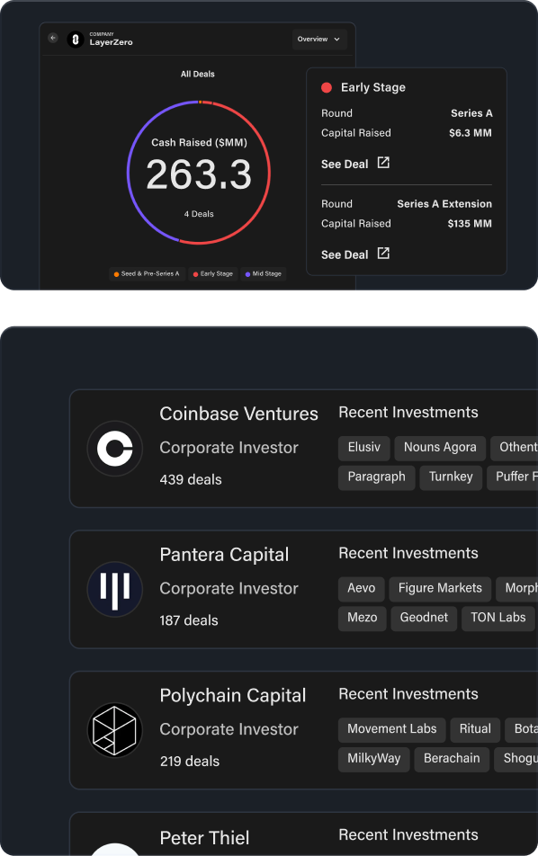The width and height of the screenshot is (538, 856).
Task: Click the Cash Raised donut chart
Action: click(x=199, y=172)
